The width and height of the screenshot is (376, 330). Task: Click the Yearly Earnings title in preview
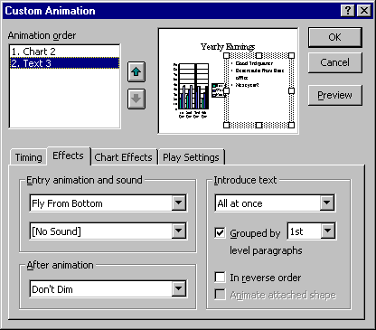(228, 47)
